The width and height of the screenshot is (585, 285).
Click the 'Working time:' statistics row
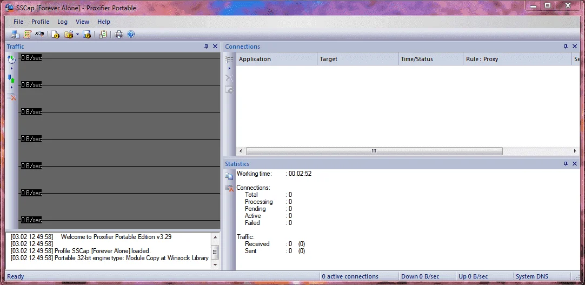point(274,174)
